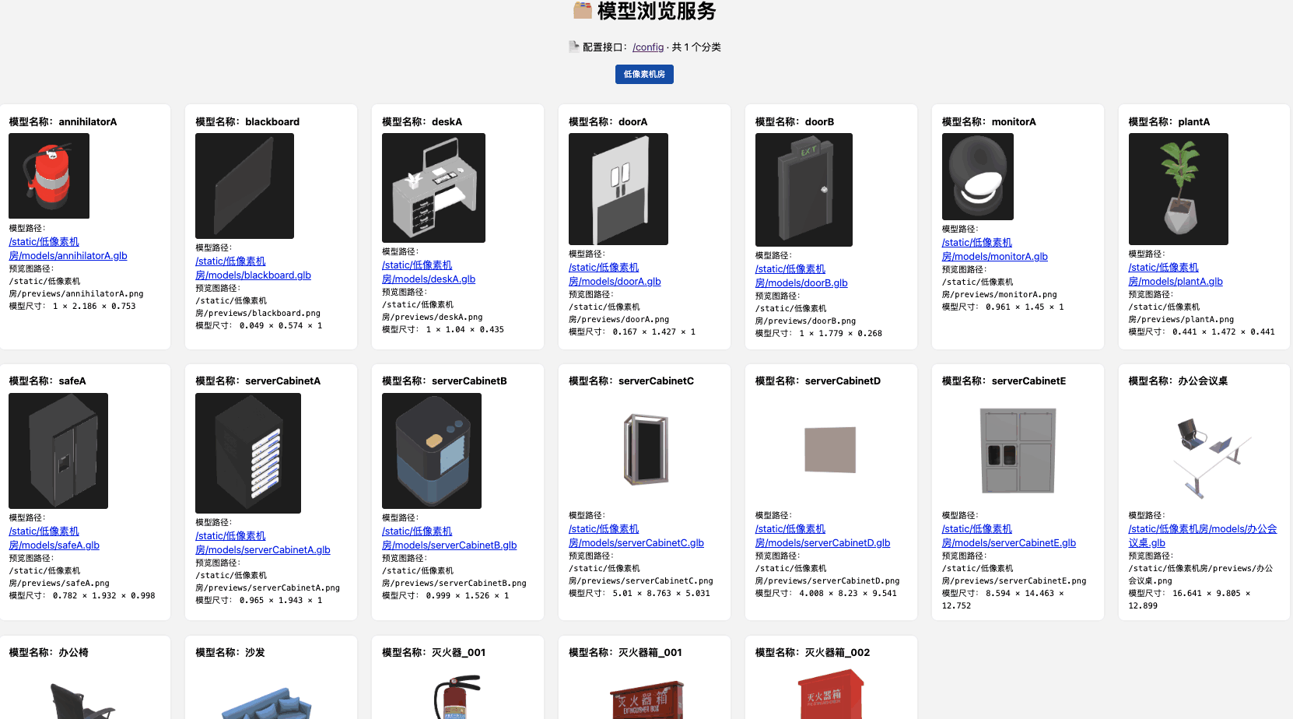Click the annihilatorA fire extinguisher thumbnail

[x=49, y=176]
